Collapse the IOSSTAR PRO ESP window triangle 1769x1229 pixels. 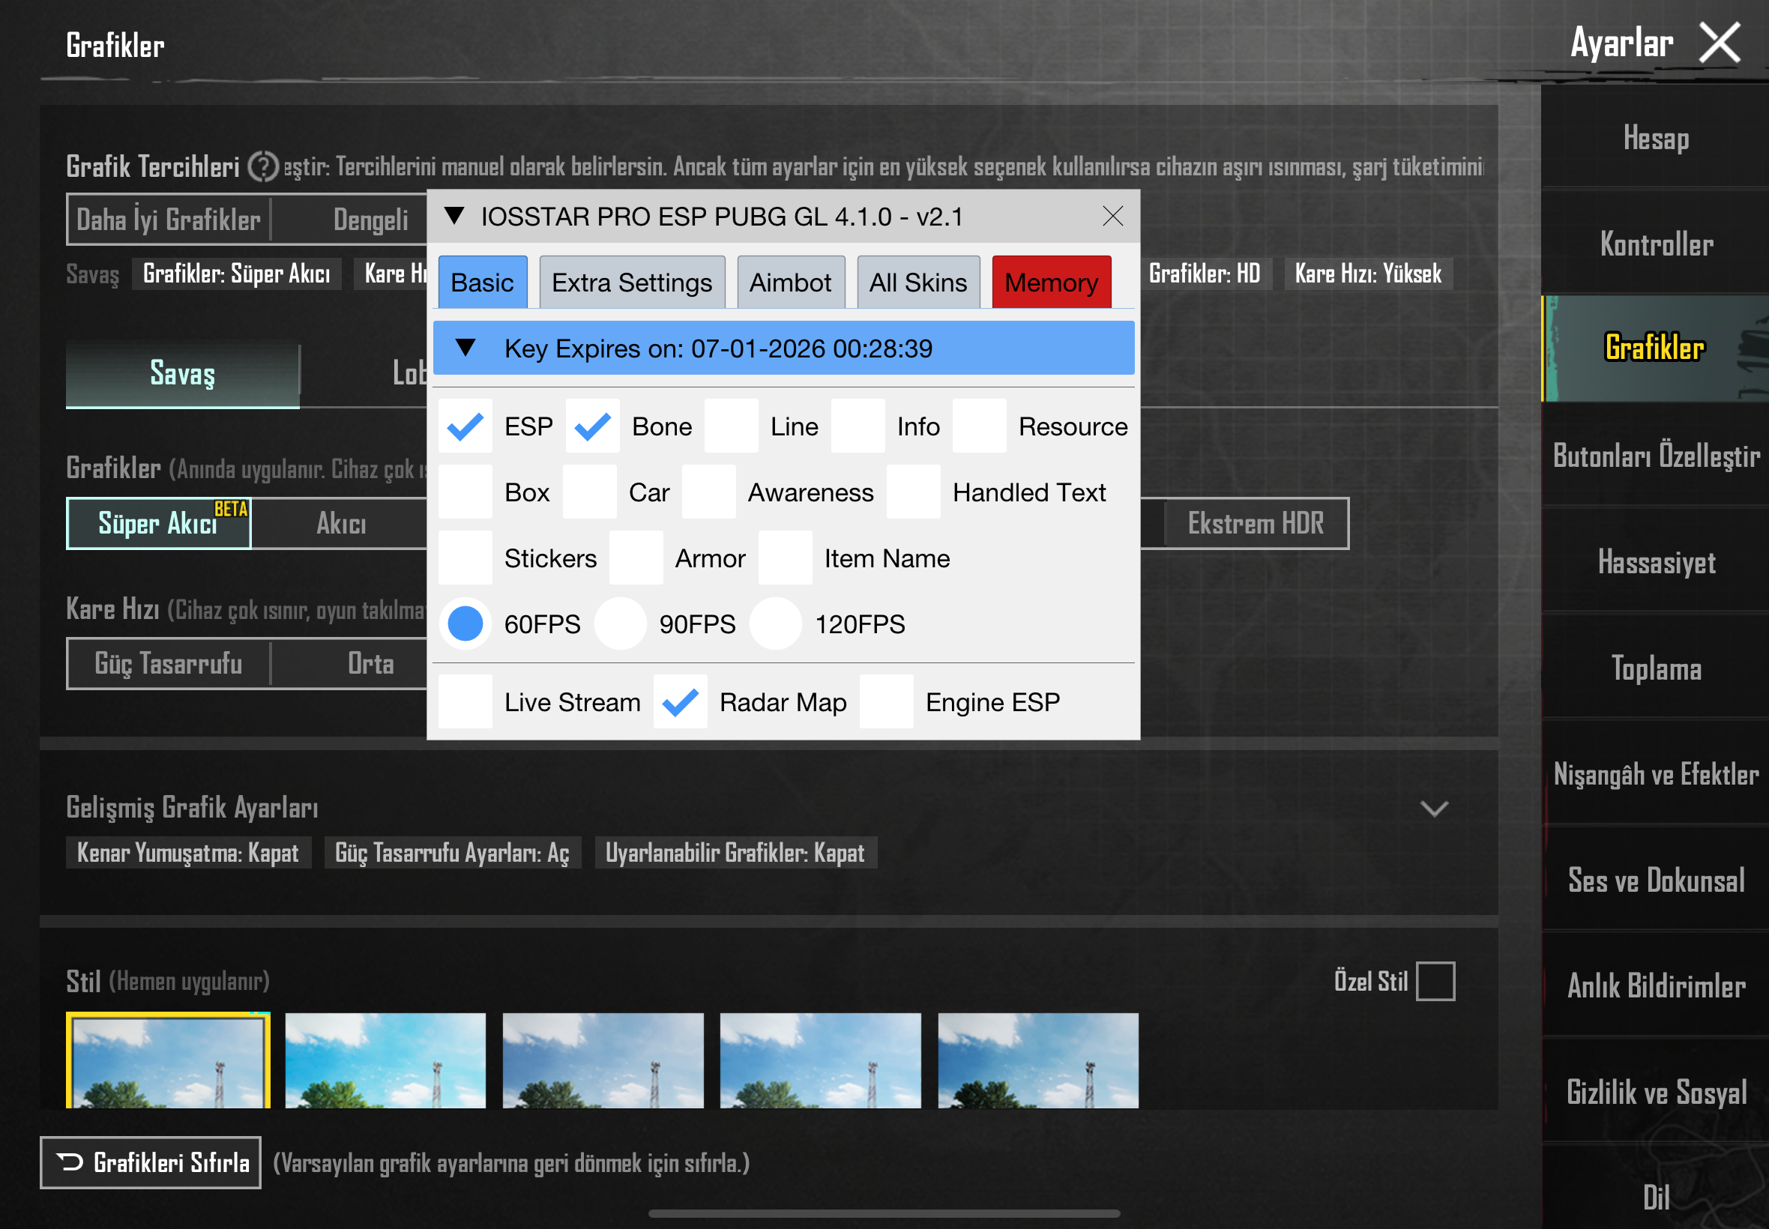(x=454, y=217)
